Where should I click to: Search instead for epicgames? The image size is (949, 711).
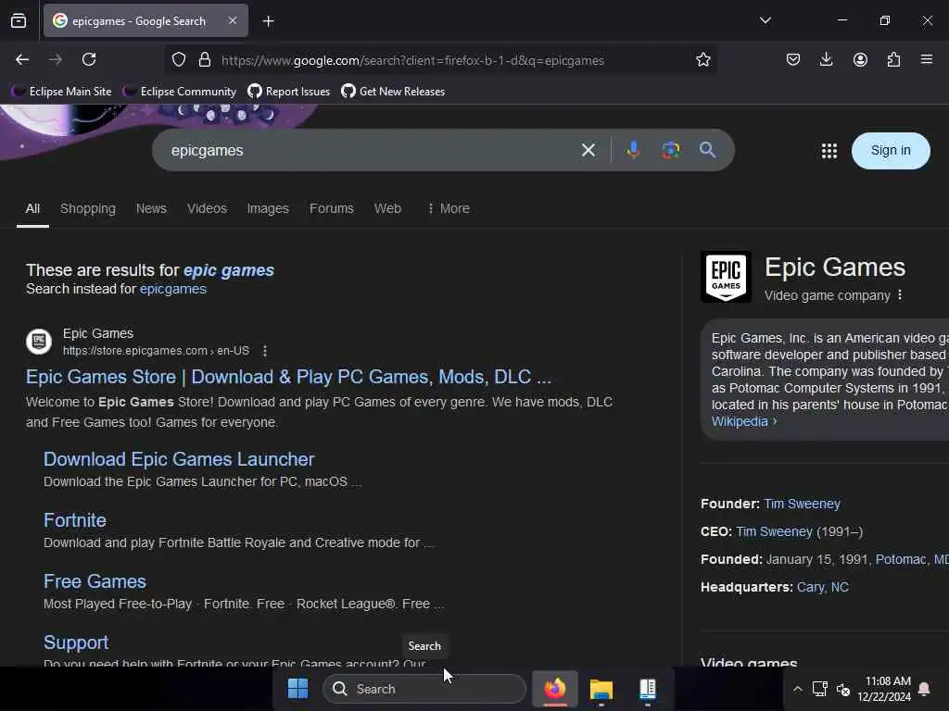(x=173, y=289)
